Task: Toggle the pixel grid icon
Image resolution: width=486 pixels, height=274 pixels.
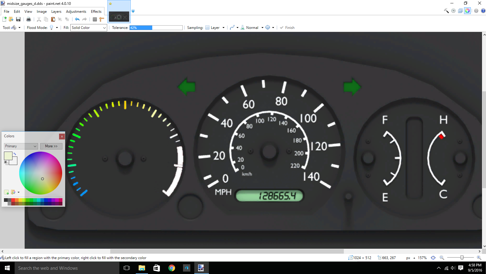Action: point(95,19)
